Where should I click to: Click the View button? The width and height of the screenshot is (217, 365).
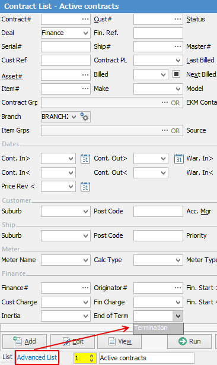coord(120,341)
